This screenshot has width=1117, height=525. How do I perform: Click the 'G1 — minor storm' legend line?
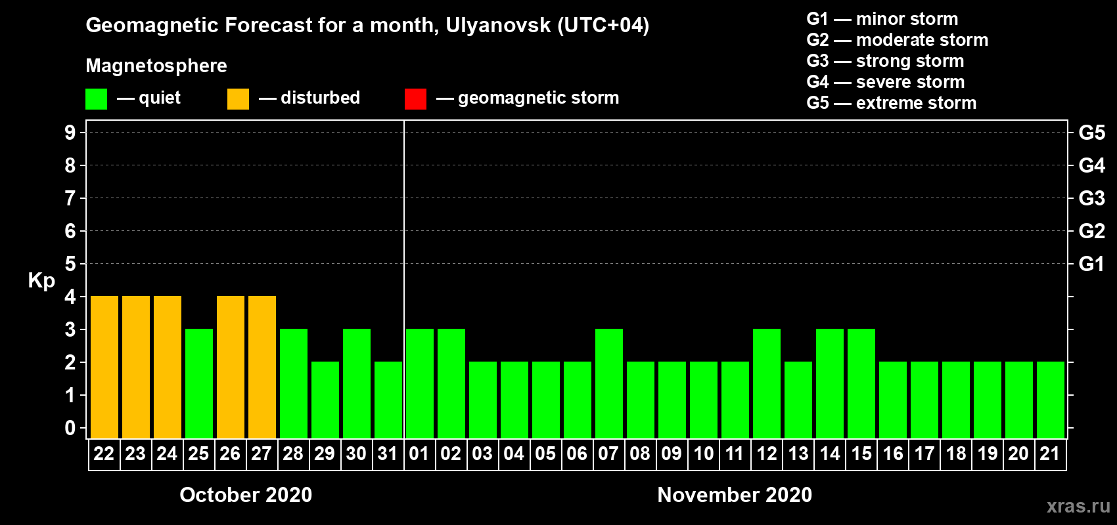882,19
